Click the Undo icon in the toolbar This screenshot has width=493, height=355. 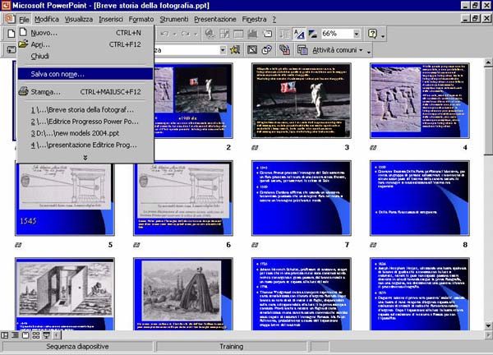tap(164, 34)
